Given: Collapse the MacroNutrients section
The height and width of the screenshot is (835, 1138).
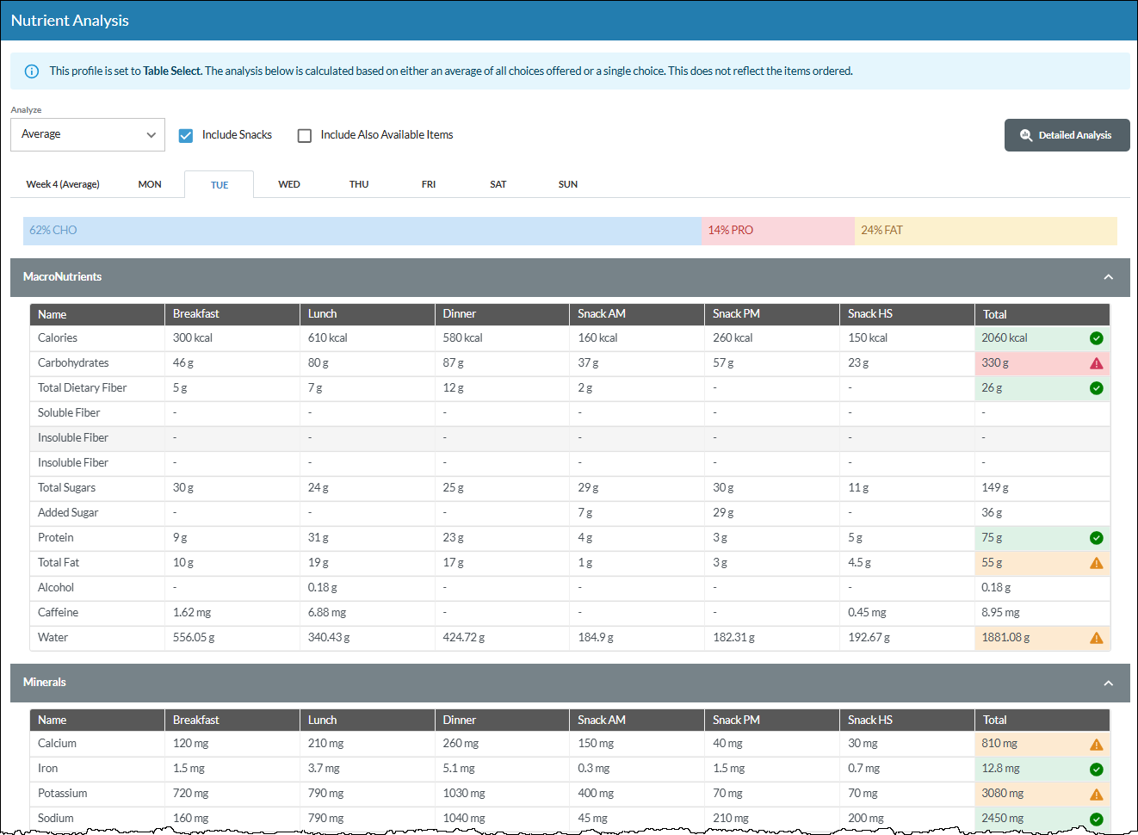Looking at the screenshot, I should click(1108, 277).
